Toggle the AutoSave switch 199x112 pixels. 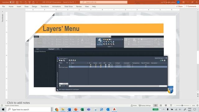coord(12,2)
